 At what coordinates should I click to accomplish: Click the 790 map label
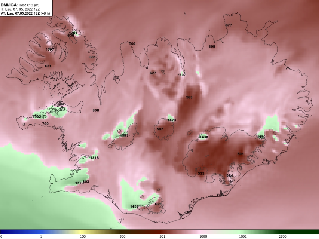(x=45, y=124)
